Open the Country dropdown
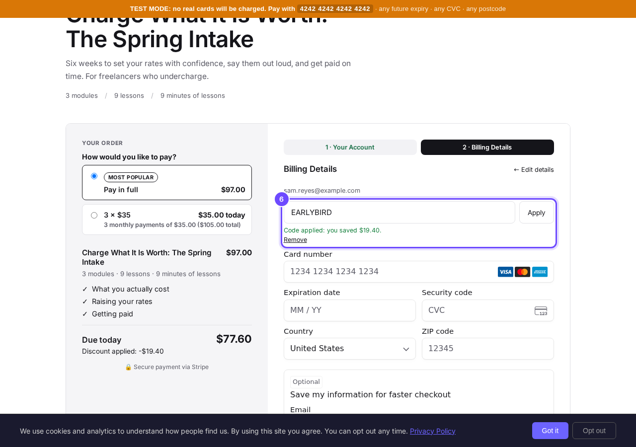Viewport: 636px width, 447px height. (x=350, y=349)
